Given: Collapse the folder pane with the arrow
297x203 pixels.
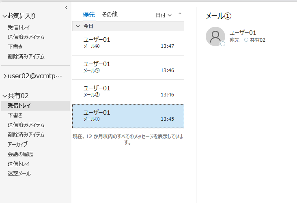Looking at the screenshot, I should point(66,8).
